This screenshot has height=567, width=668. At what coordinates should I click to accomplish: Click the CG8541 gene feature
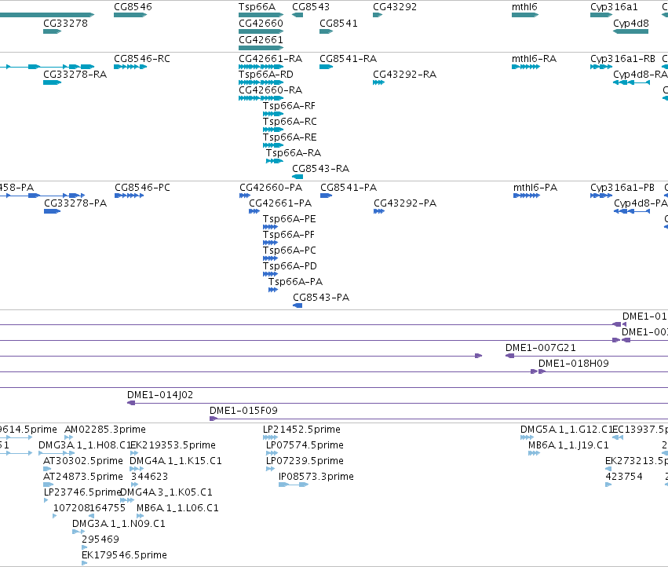(326, 31)
